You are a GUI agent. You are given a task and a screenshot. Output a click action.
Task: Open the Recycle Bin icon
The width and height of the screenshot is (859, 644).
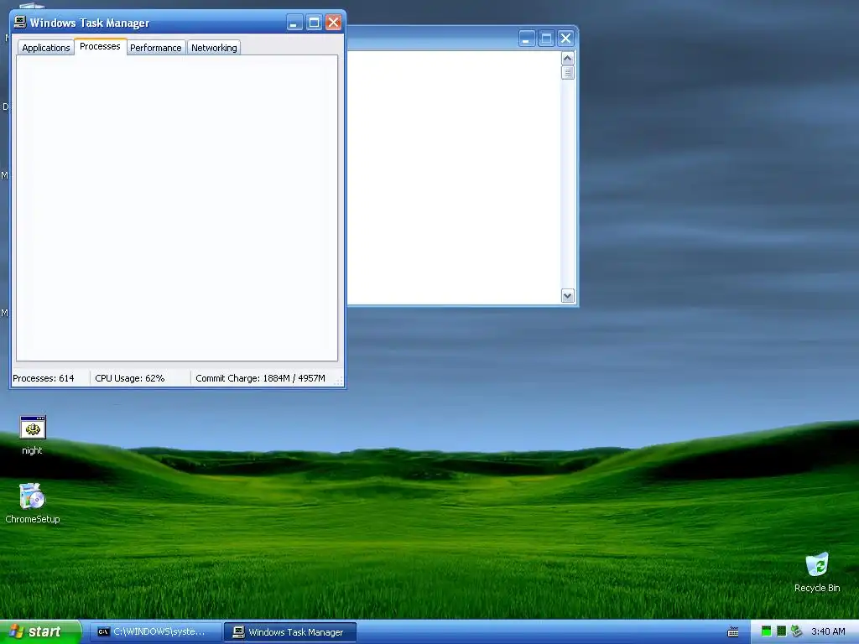click(x=817, y=564)
